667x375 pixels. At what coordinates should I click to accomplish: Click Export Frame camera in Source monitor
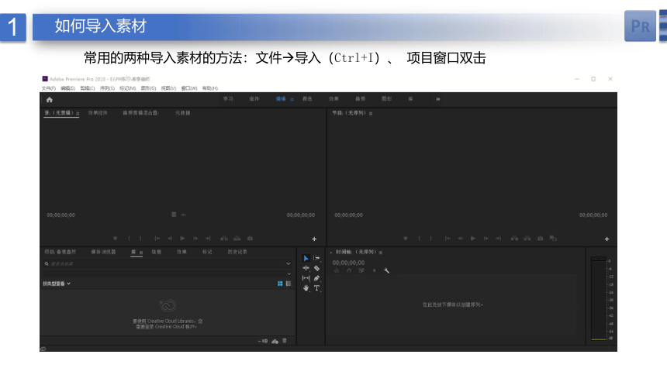[250, 239]
